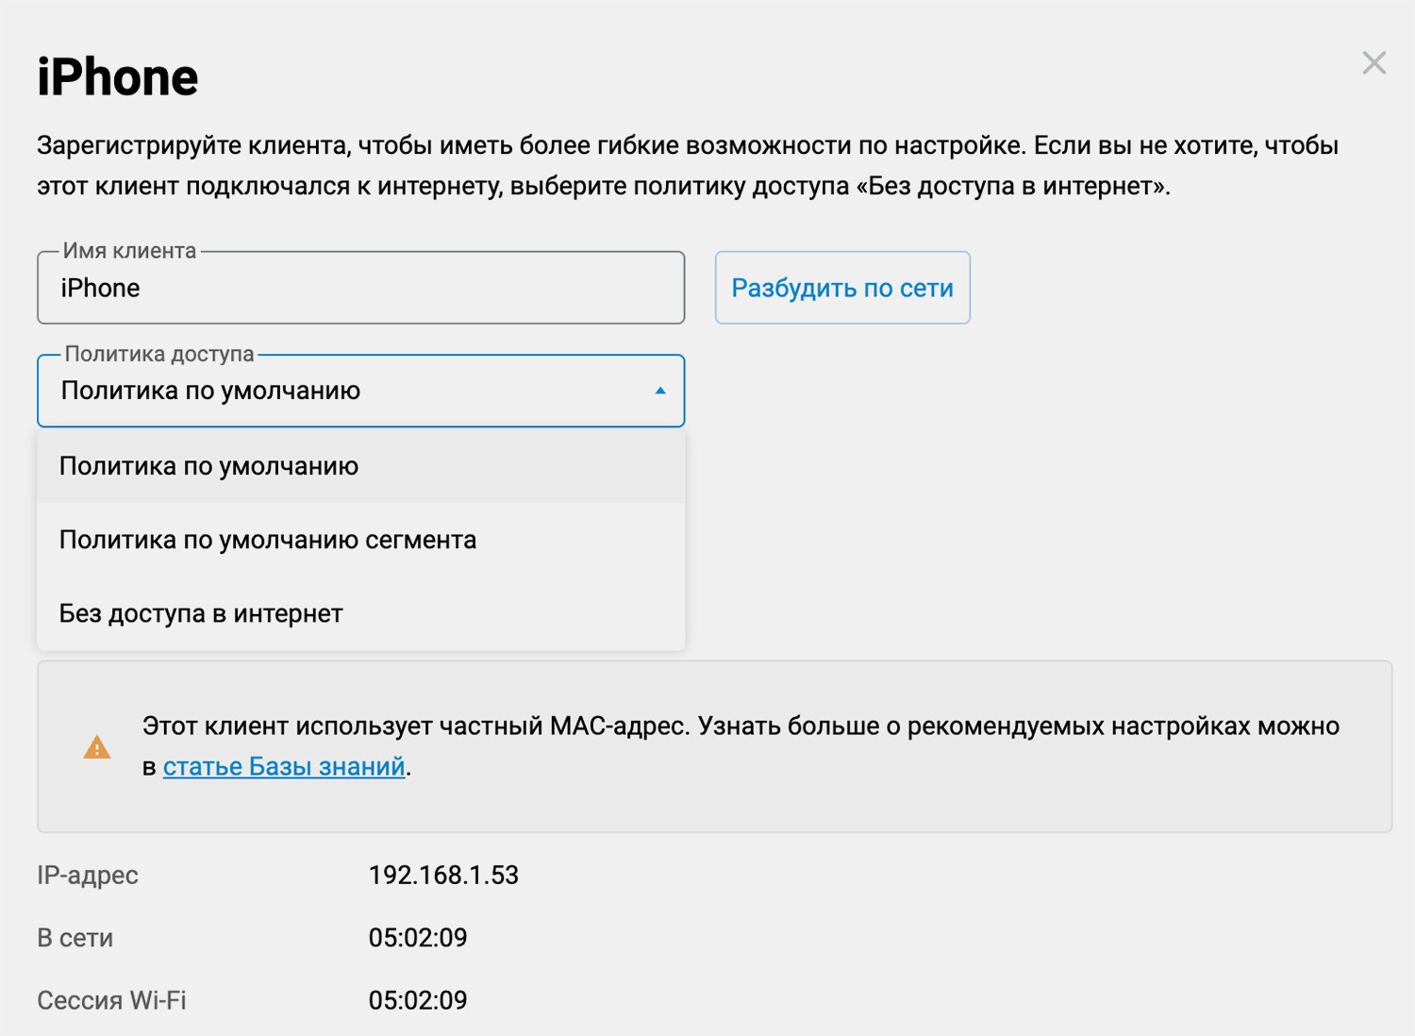
Task: Click the IP-адрес label
Action: click(x=88, y=875)
